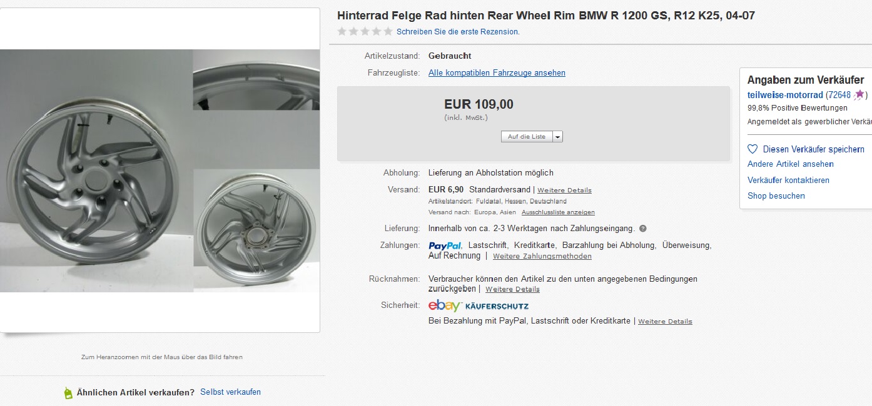This screenshot has height=406, width=872.
Task: Expand Weitere Zahlungsmethoden
Action: pyautogui.click(x=542, y=256)
